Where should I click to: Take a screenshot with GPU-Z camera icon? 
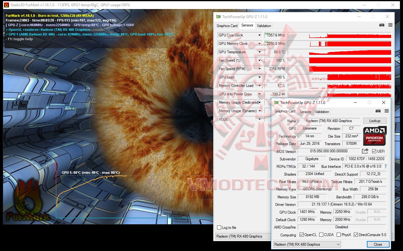pos(382,25)
